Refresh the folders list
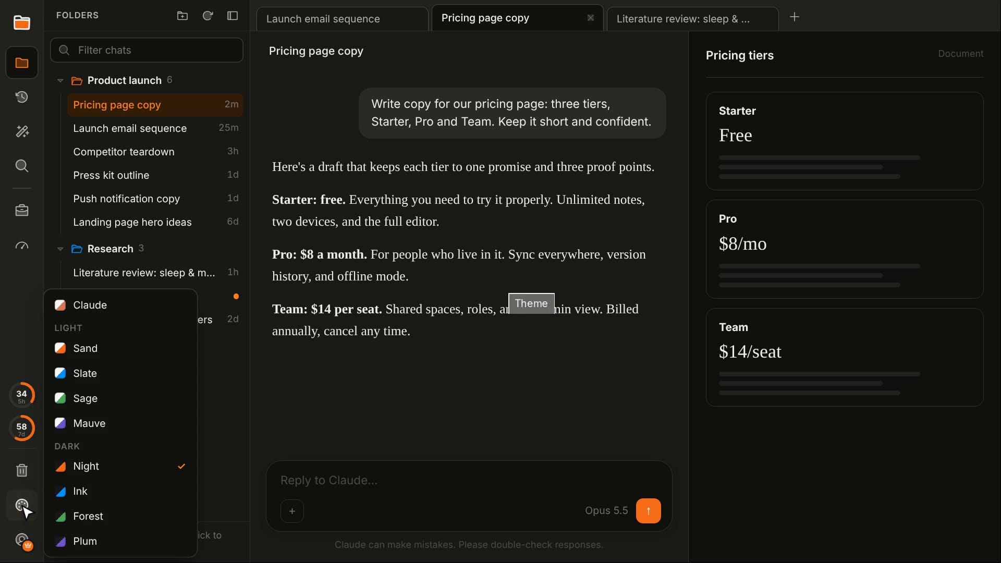 (207, 16)
